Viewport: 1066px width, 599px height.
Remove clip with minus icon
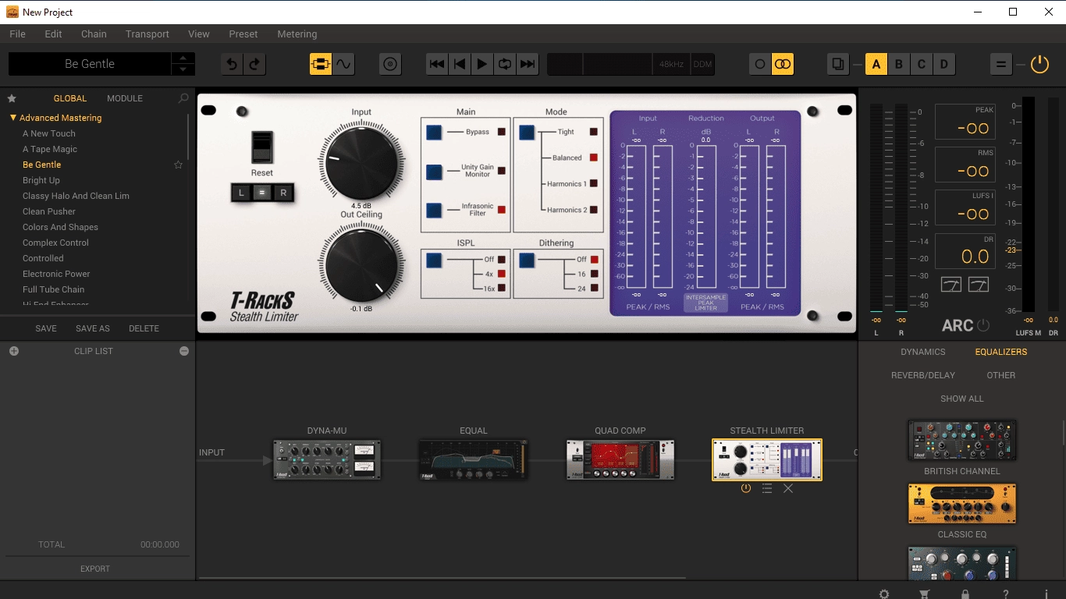[184, 351]
